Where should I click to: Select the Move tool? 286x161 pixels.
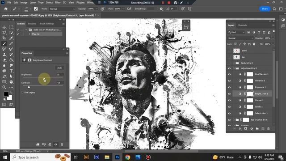4,27
